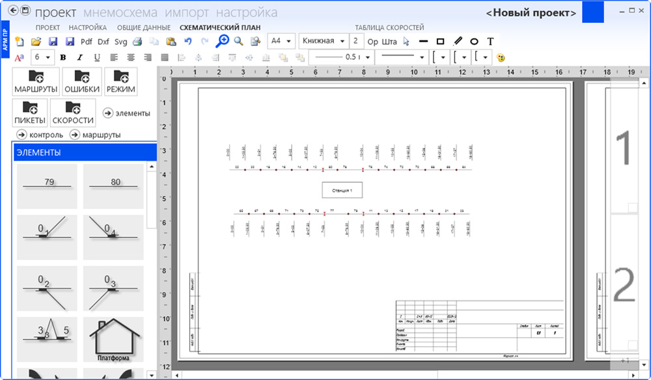Open a file using the folder icon
Screen dimensions: 651x380
pos(36,42)
